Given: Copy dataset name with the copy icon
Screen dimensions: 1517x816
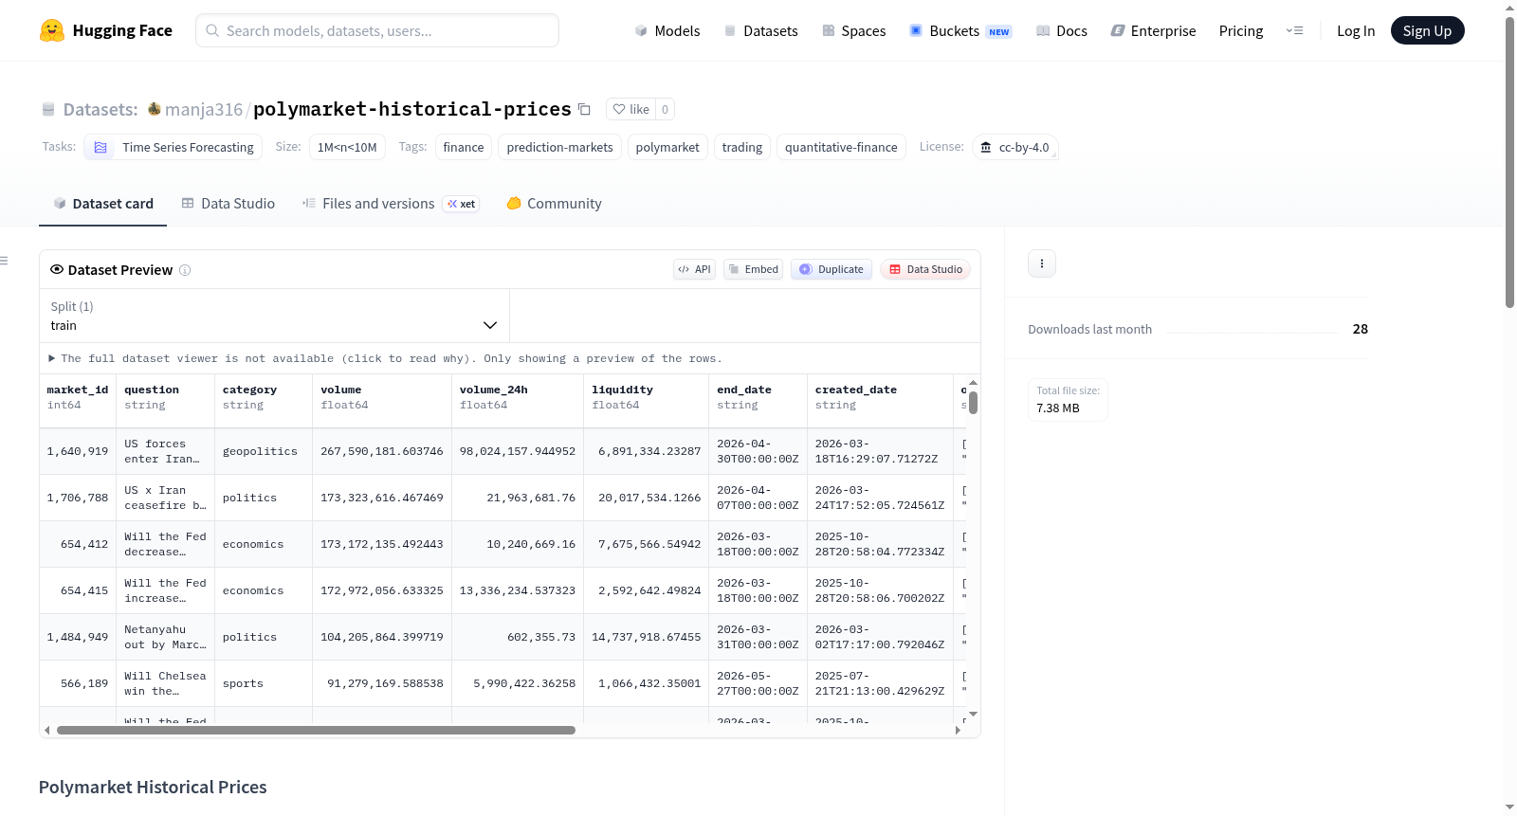Looking at the screenshot, I should [x=584, y=109].
